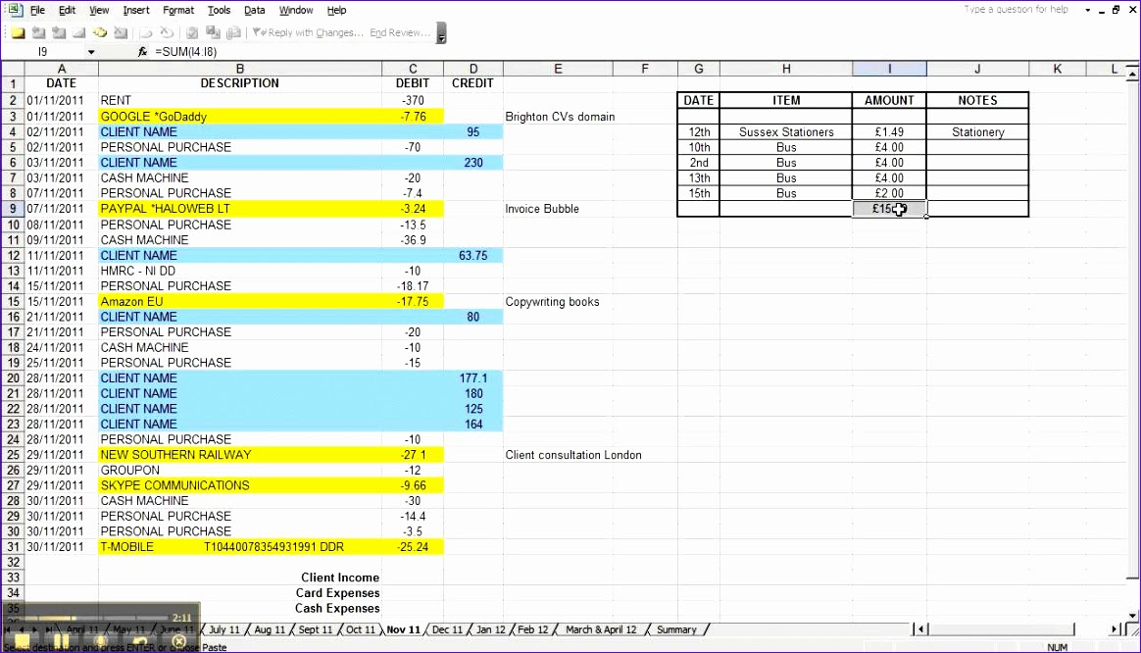
Task: Click the last-sheet tab scroll arrow
Action: [49, 629]
